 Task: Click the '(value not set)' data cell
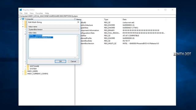click(x=128, y=22)
